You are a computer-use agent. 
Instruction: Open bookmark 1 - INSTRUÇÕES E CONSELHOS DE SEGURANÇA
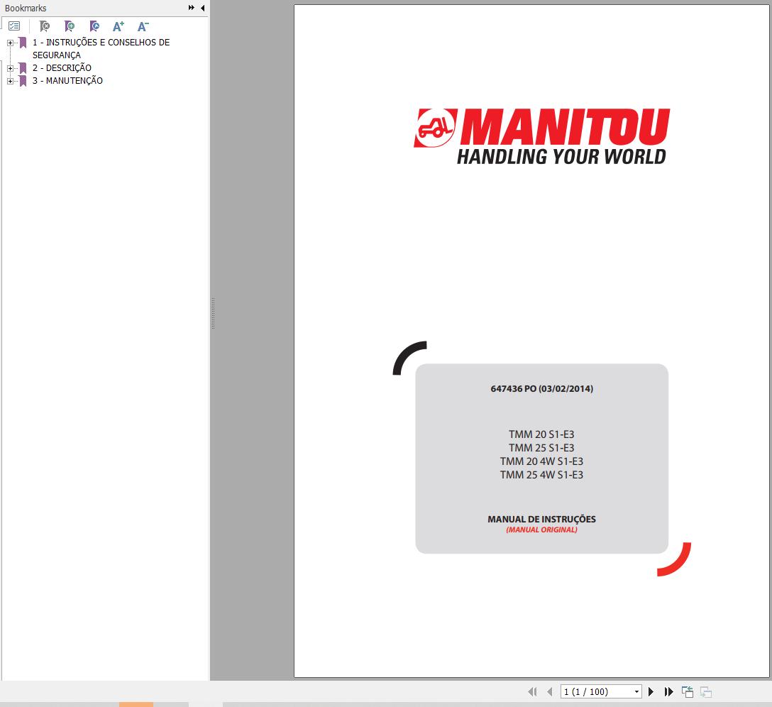(x=101, y=49)
